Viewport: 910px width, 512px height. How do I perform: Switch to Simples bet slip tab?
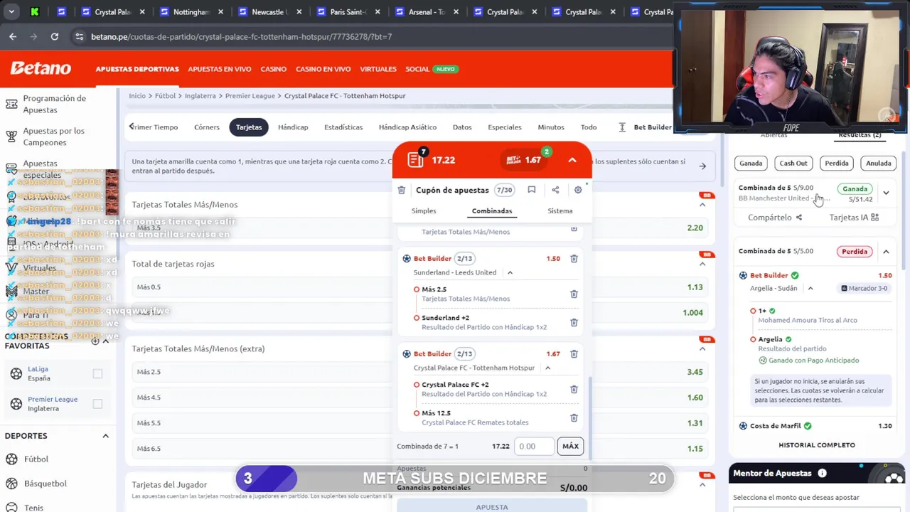[424, 210]
